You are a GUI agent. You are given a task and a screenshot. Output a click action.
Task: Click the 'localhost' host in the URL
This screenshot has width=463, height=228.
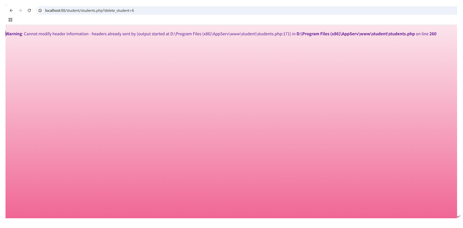[53, 11]
